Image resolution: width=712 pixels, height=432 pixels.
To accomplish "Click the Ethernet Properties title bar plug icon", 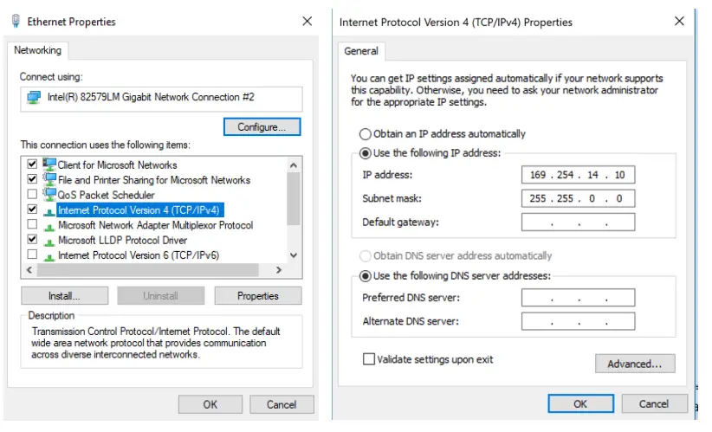I will [x=16, y=21].
